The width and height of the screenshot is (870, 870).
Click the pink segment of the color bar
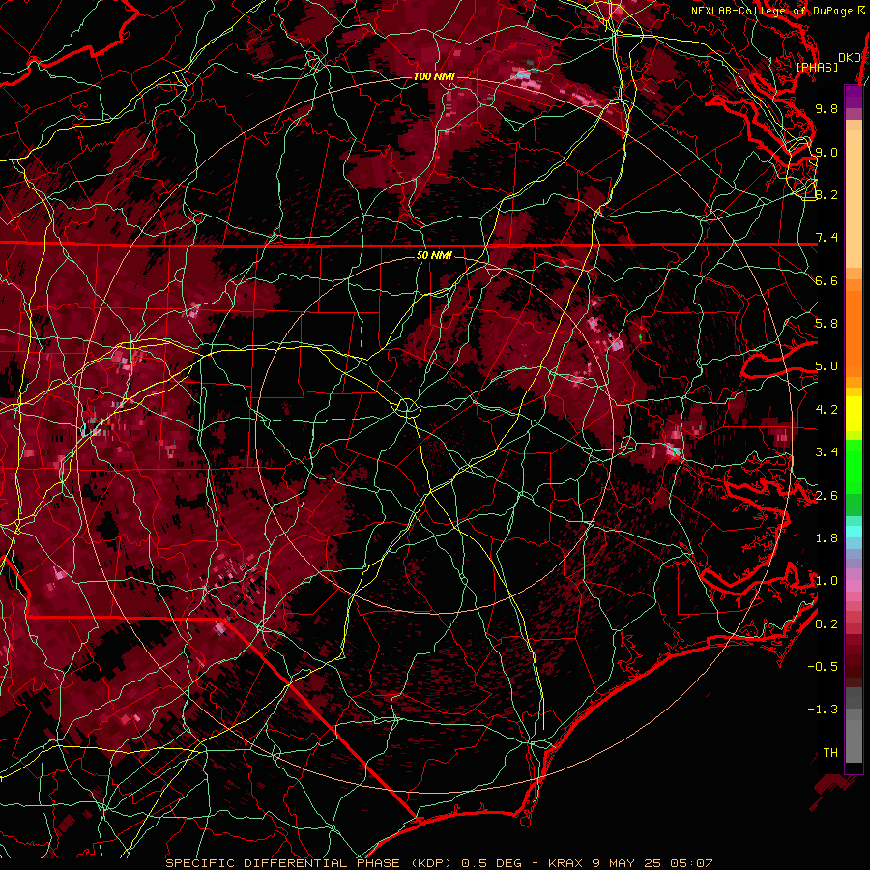point(854,586)
